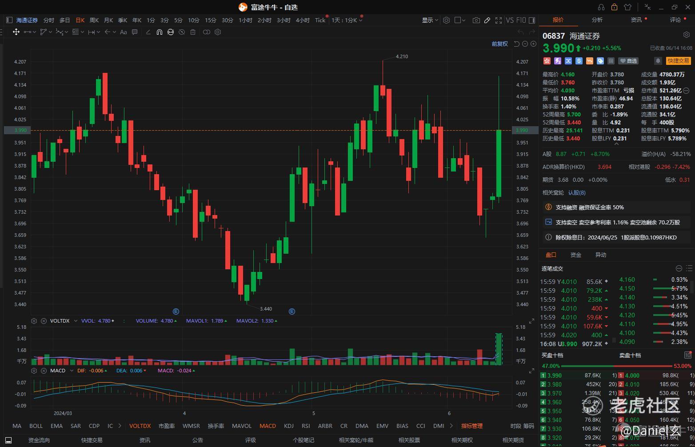Viewport: 695px width, 447px height.
Task: Zoom in chart with plus circle
Action: pos(533,44)
